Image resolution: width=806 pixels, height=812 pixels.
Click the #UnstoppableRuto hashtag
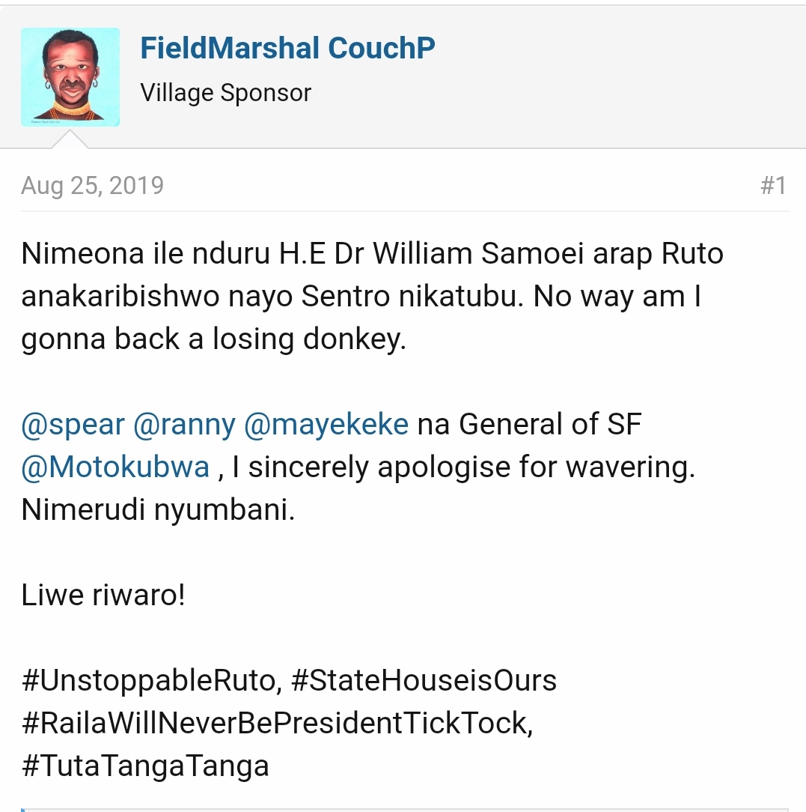(x=148, y=681)
